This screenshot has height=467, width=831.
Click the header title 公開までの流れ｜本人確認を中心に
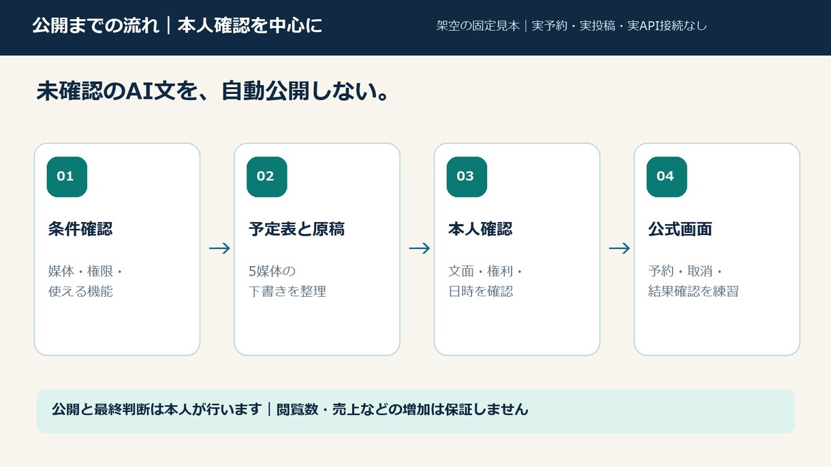click(x=177, y=27)
